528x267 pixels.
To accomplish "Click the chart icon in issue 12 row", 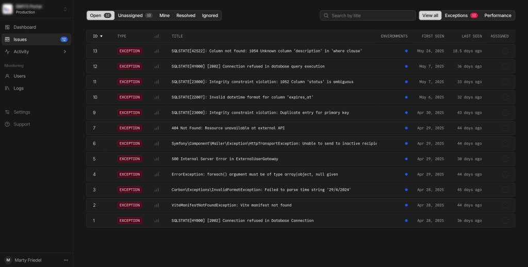I will 157,66.
